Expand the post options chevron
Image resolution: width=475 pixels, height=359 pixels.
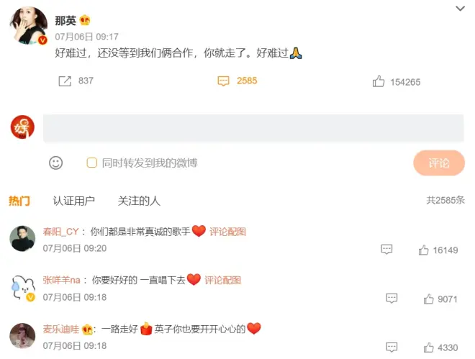coord(460,9)
